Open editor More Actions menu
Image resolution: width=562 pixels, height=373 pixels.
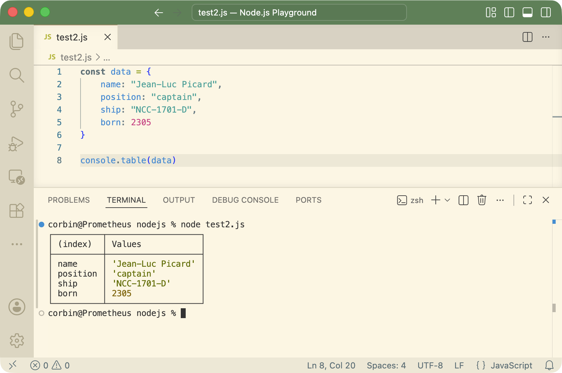(x=546, y=37)
